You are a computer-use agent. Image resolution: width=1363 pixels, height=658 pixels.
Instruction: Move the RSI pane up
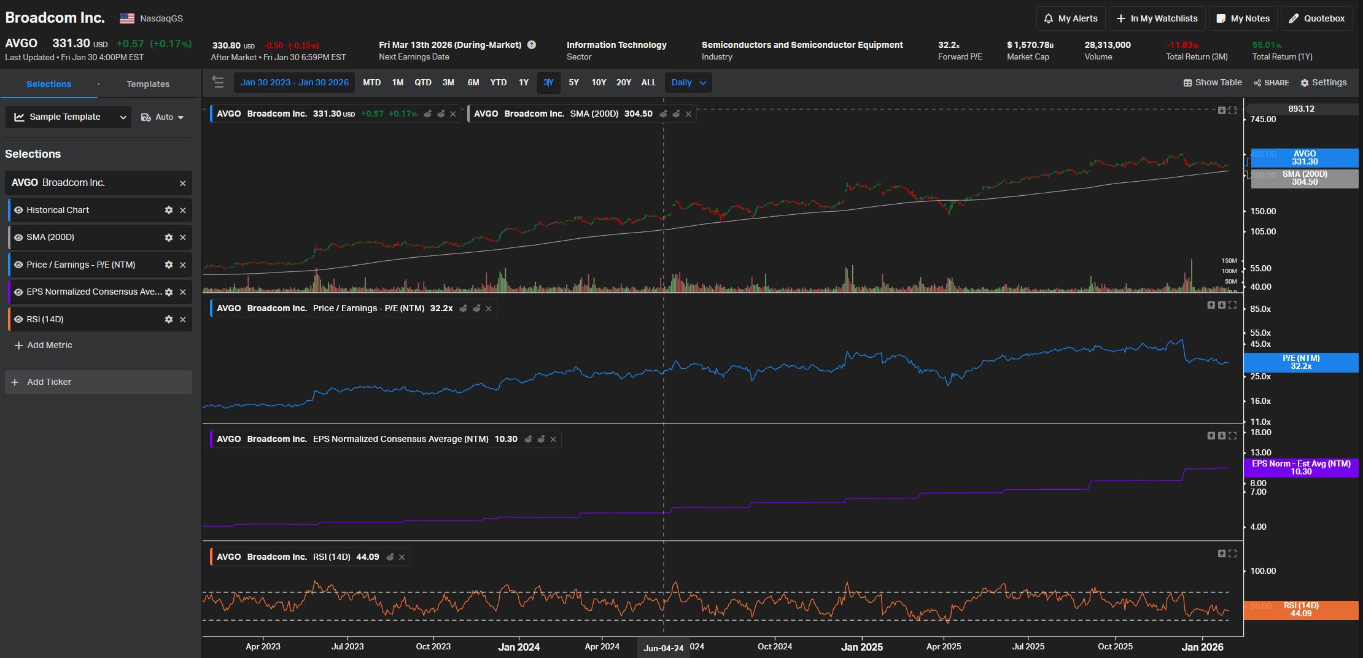[x=1222, y=554]
